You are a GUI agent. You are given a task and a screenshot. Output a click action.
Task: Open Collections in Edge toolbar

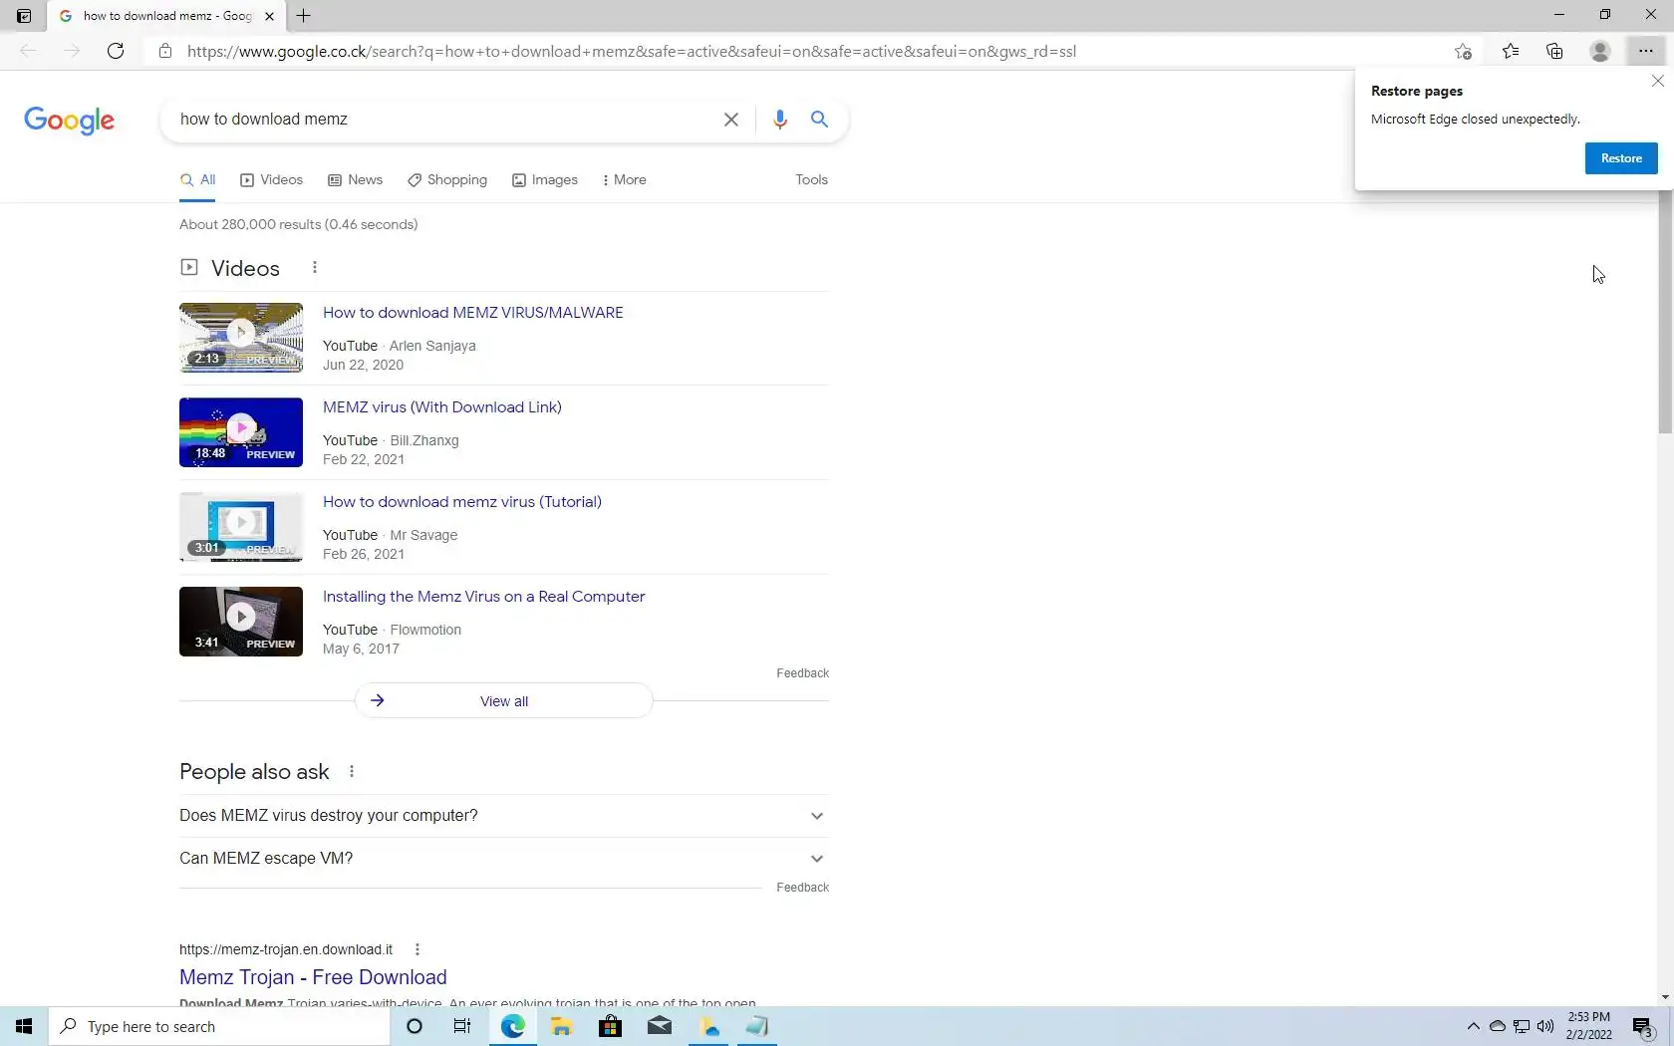point(1554,51)
